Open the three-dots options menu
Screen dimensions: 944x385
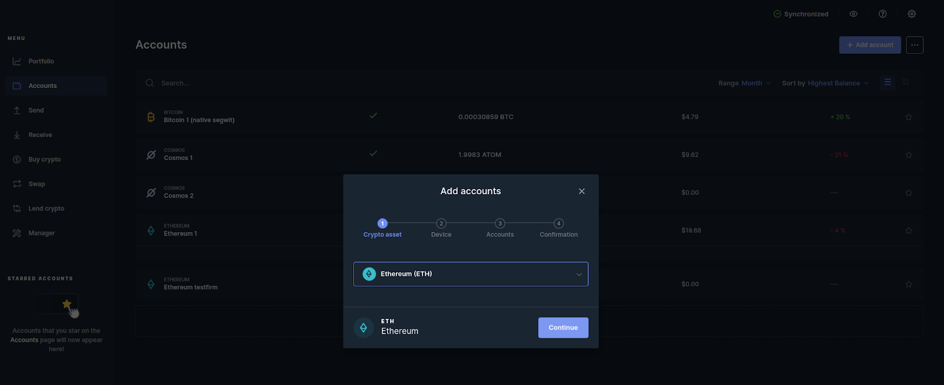click(x=914, y=45)
